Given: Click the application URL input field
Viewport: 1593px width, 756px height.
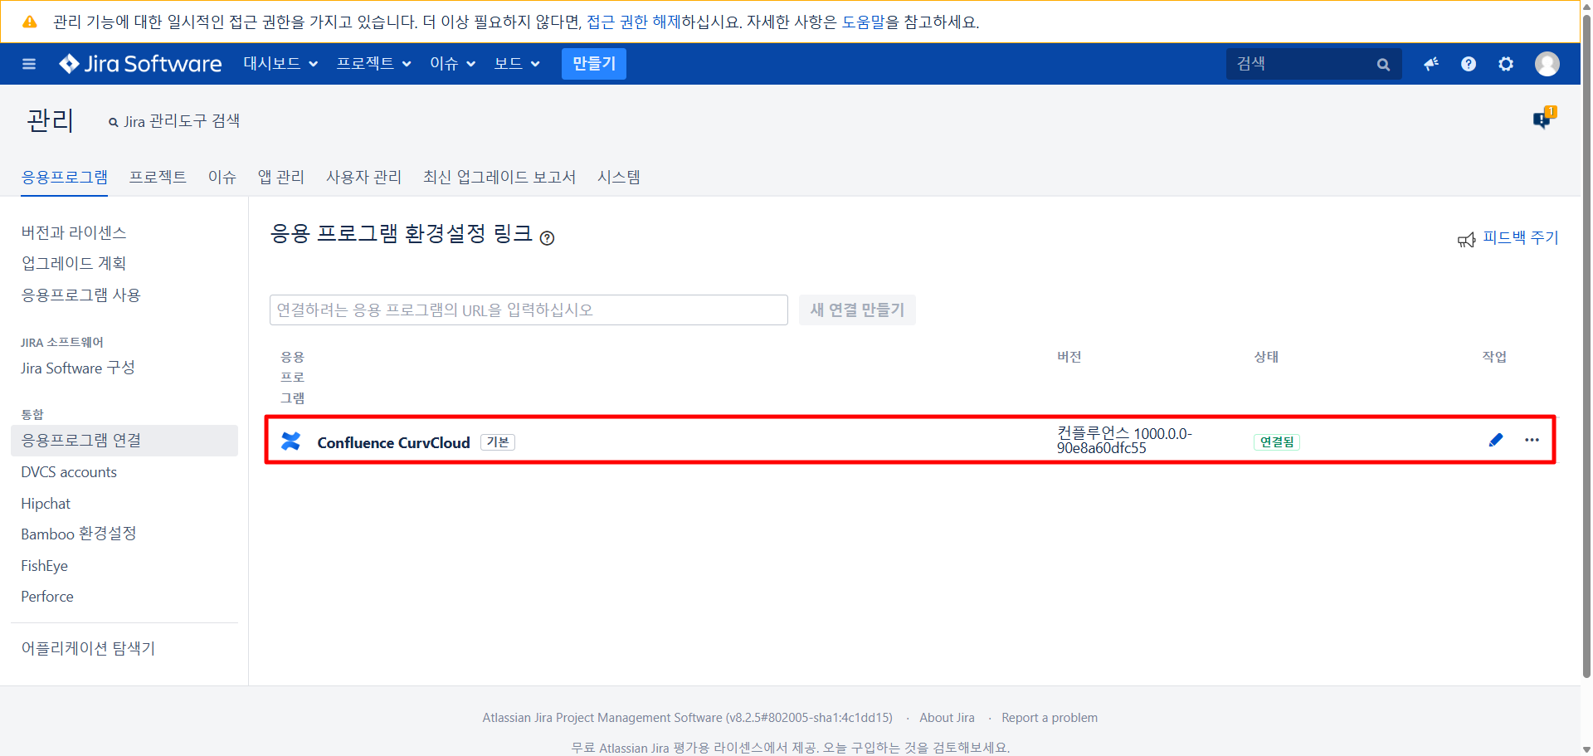Looking at the screenshot, I should 529,310.
